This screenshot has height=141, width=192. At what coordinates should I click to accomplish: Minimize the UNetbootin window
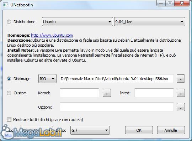click(161, 4)
